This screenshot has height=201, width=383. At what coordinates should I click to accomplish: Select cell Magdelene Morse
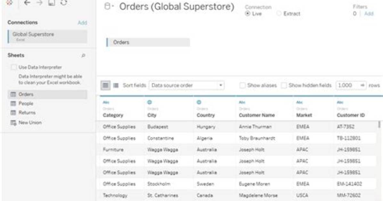click(x=258, y=195)
